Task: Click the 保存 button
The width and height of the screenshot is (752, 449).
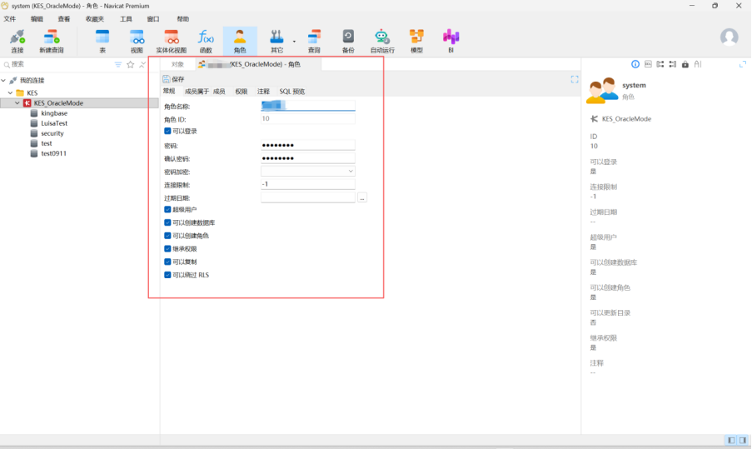Action: tap(173, 79)
